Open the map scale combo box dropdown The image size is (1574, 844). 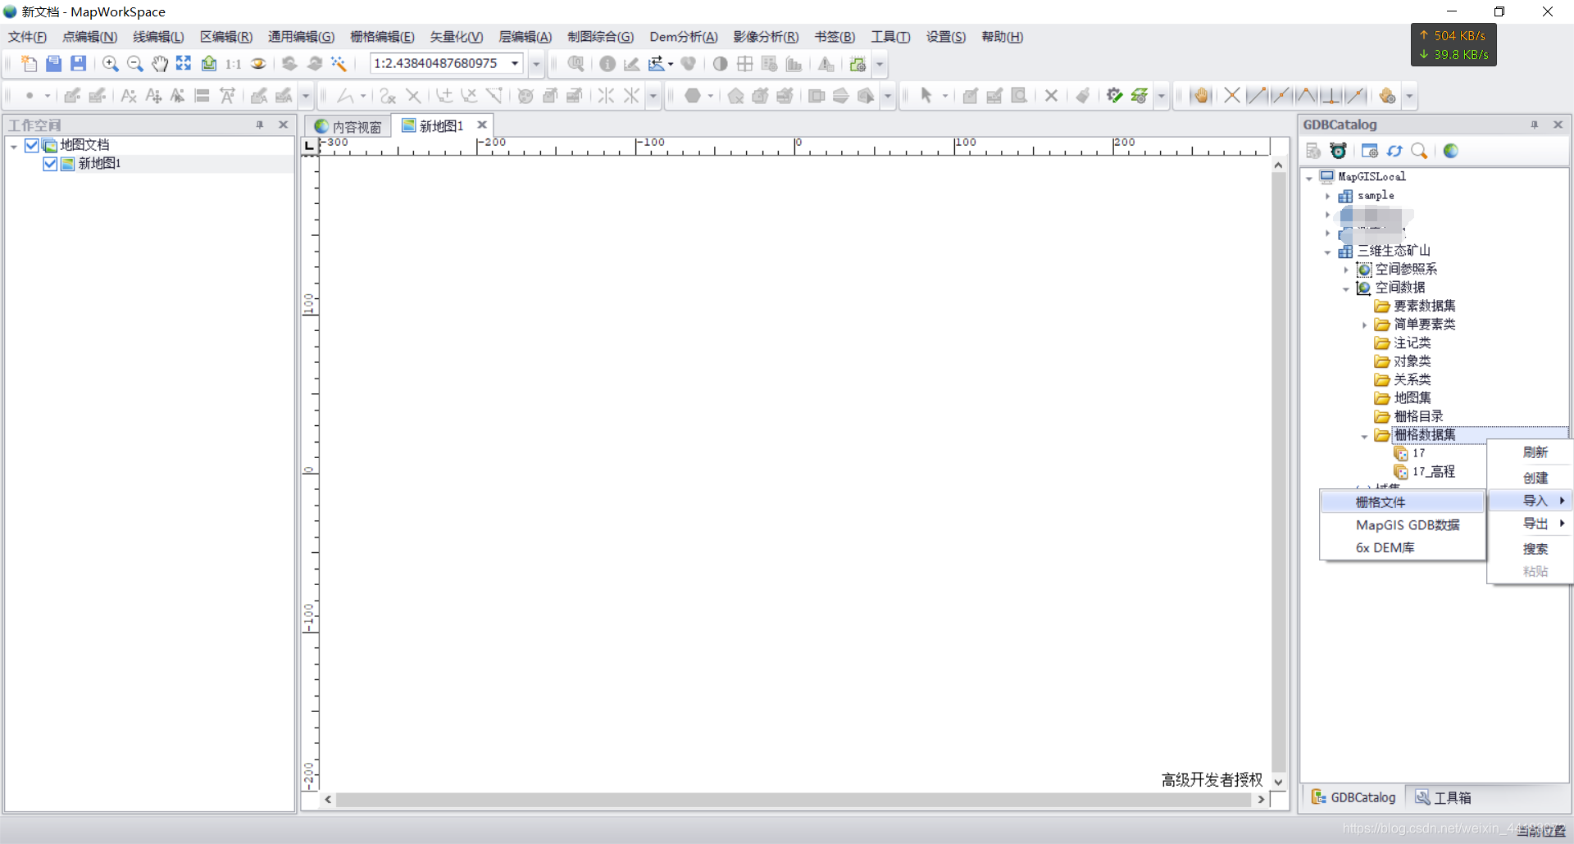515,63
